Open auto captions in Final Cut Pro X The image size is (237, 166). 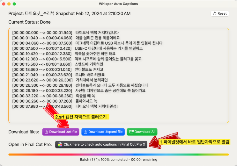pyautogui.click(x=101, y=145)
